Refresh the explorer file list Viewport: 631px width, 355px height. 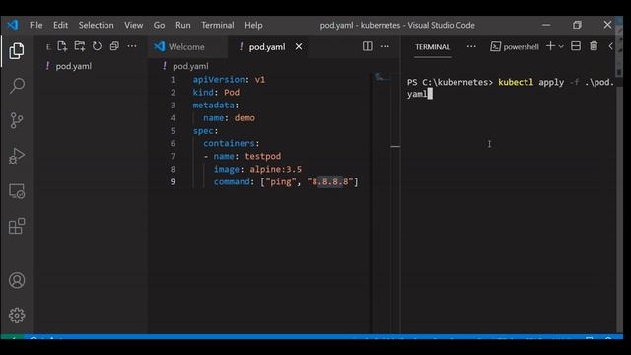click(97, 46)
